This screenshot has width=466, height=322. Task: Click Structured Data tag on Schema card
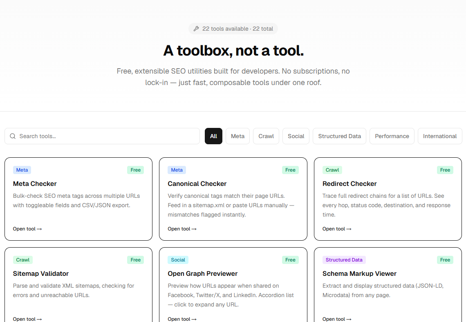point(344,260)
